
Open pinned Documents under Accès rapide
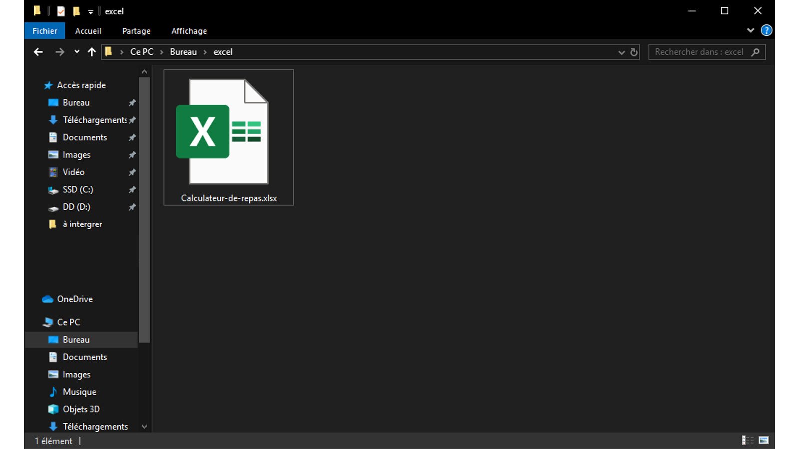click(85, 137)
